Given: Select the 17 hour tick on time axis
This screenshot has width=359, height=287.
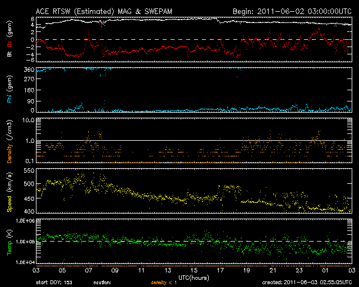Looking at the screenshot, I should (220, 270).
